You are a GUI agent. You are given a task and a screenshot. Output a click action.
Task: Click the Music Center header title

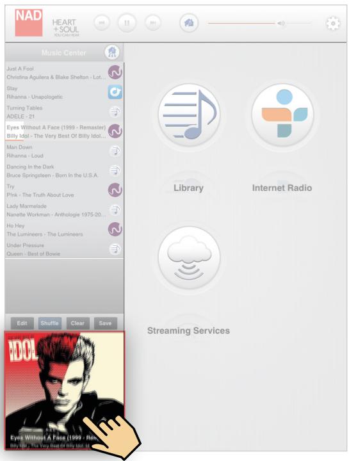click(64, 53)
